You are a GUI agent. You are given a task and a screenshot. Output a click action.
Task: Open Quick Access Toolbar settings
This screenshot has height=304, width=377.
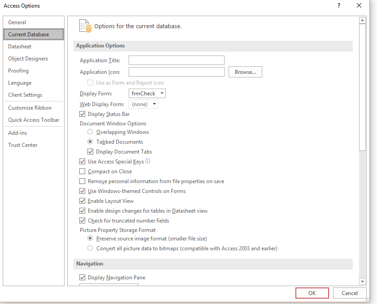(x=34, y=120)
